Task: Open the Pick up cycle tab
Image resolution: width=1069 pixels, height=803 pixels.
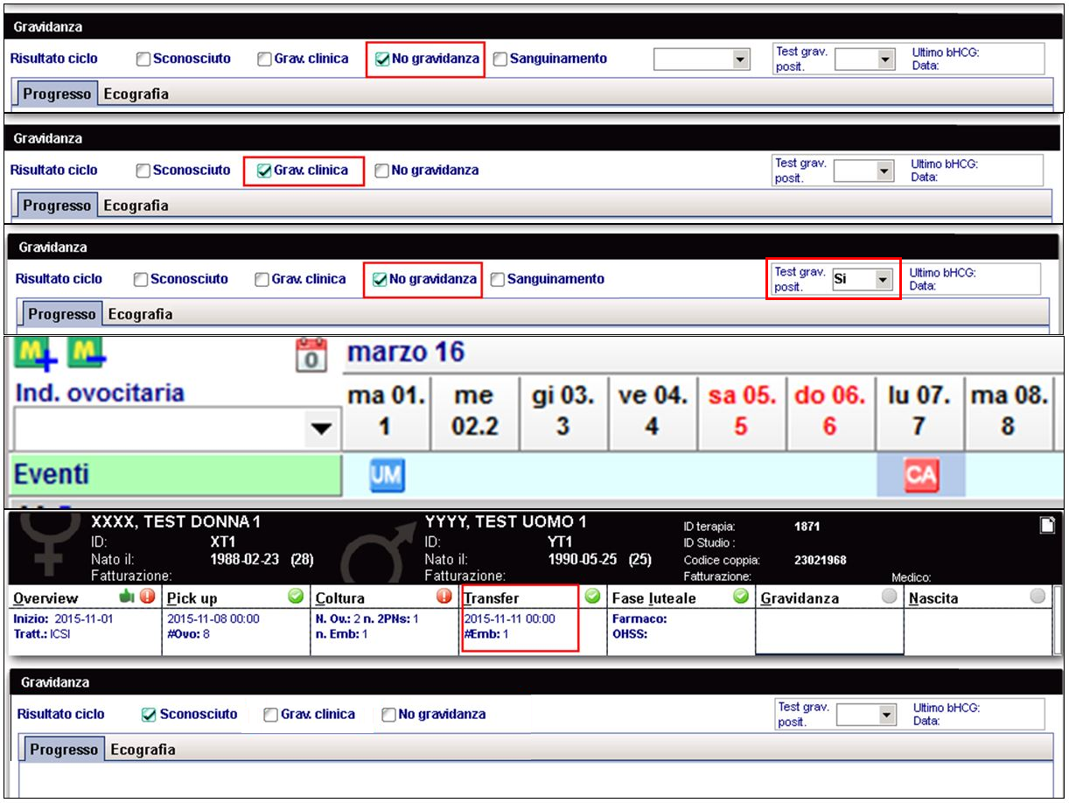Action: [192, 598]
